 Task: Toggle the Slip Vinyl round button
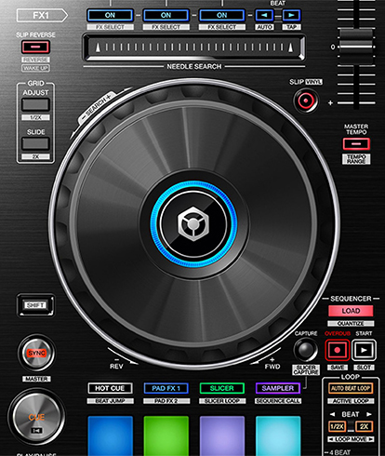click(306, 101)
